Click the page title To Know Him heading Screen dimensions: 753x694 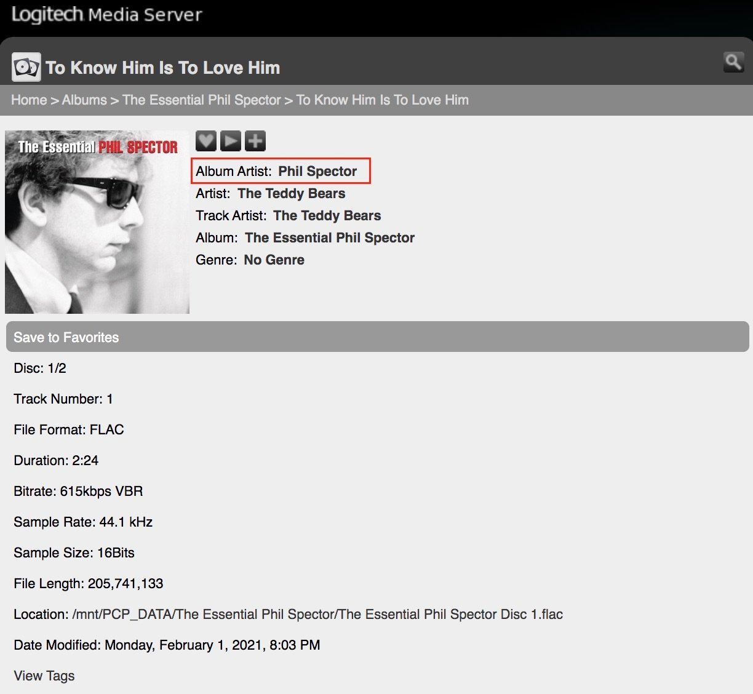tap(163, 68)
